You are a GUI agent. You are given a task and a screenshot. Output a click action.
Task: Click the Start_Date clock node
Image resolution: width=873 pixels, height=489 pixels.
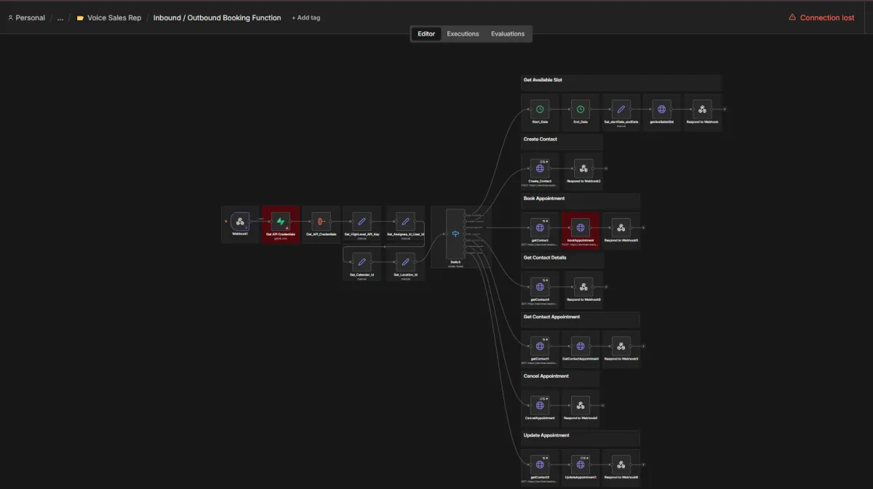tap(540, 110)
